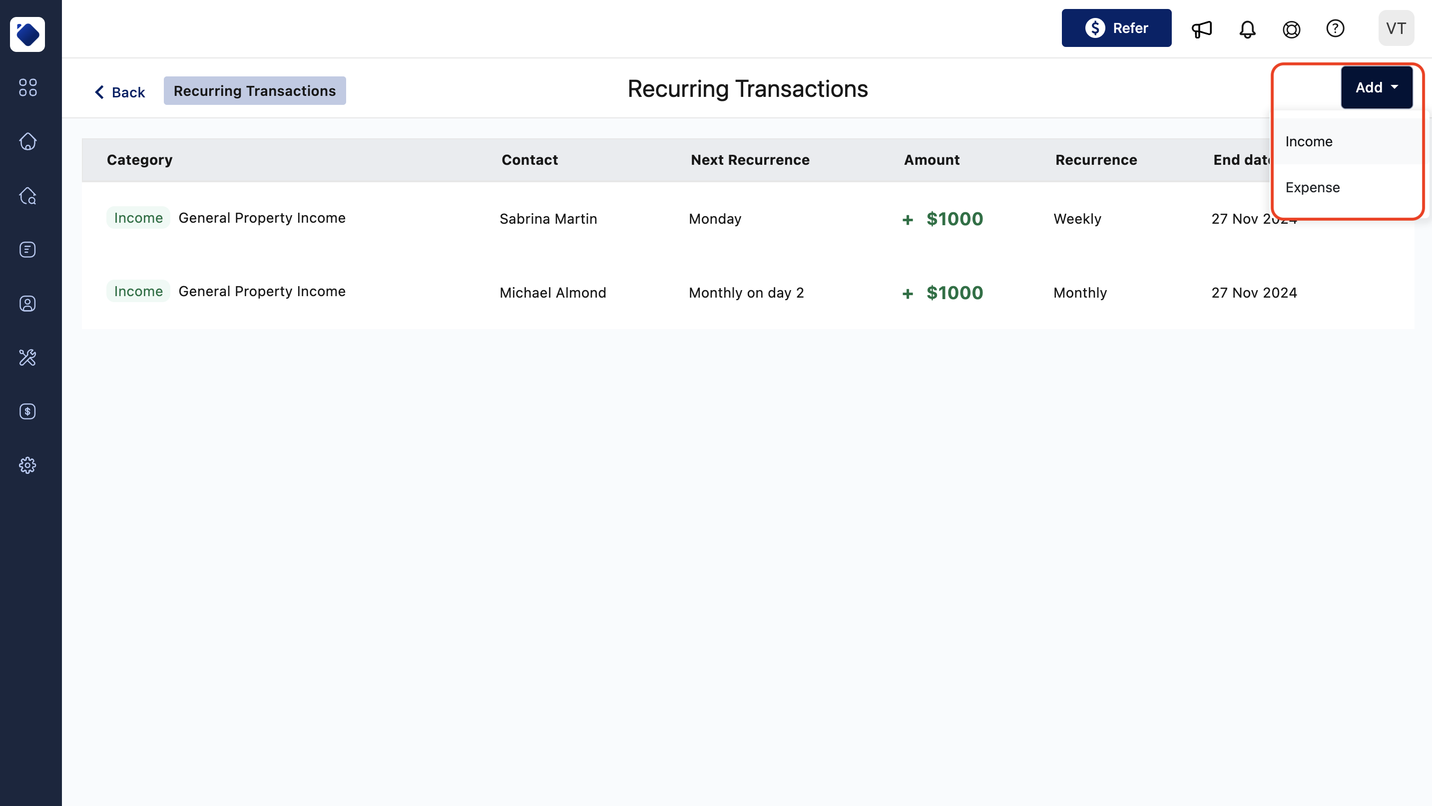Select Income from the Add menu
1432x806 pixels.
click(x=1309, y=142)
